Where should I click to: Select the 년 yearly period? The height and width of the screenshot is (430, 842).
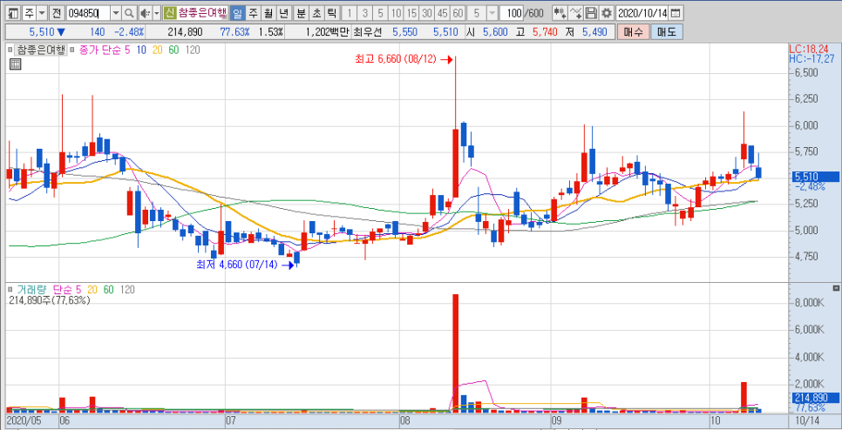click(283, 13)
